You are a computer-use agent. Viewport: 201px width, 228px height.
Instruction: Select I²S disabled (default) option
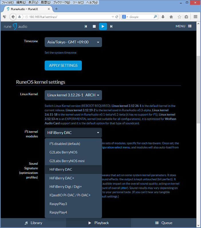[x=73, y=144]
